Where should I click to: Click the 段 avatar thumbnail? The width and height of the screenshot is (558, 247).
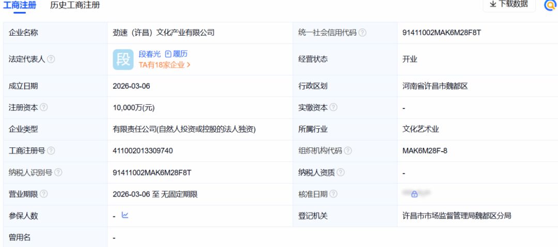123,59
